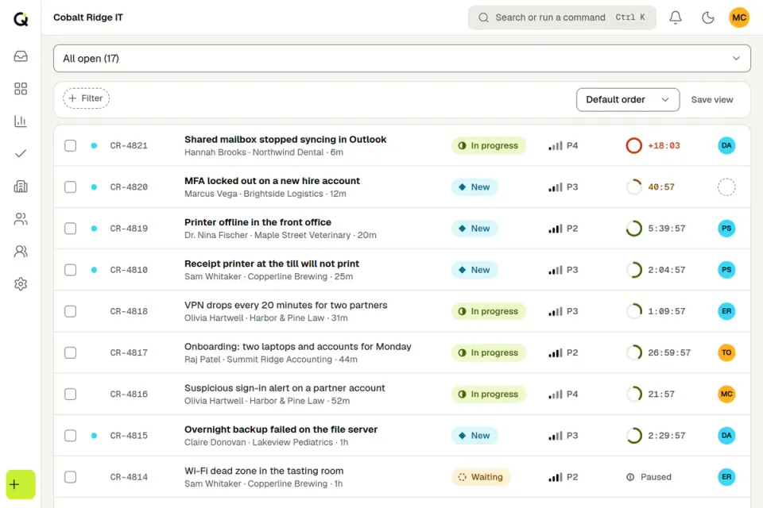Expand the All open (17) view dropdown
763x508 pixels.
[402, 58]
